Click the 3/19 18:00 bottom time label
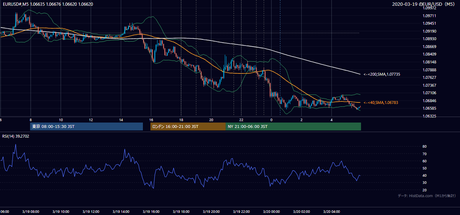Image resolution: width=460 pixels, height=215 pixels. click(181, 211)
